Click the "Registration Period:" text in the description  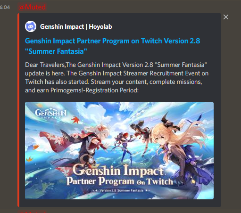pyautogui.click(x=112, y=90)
